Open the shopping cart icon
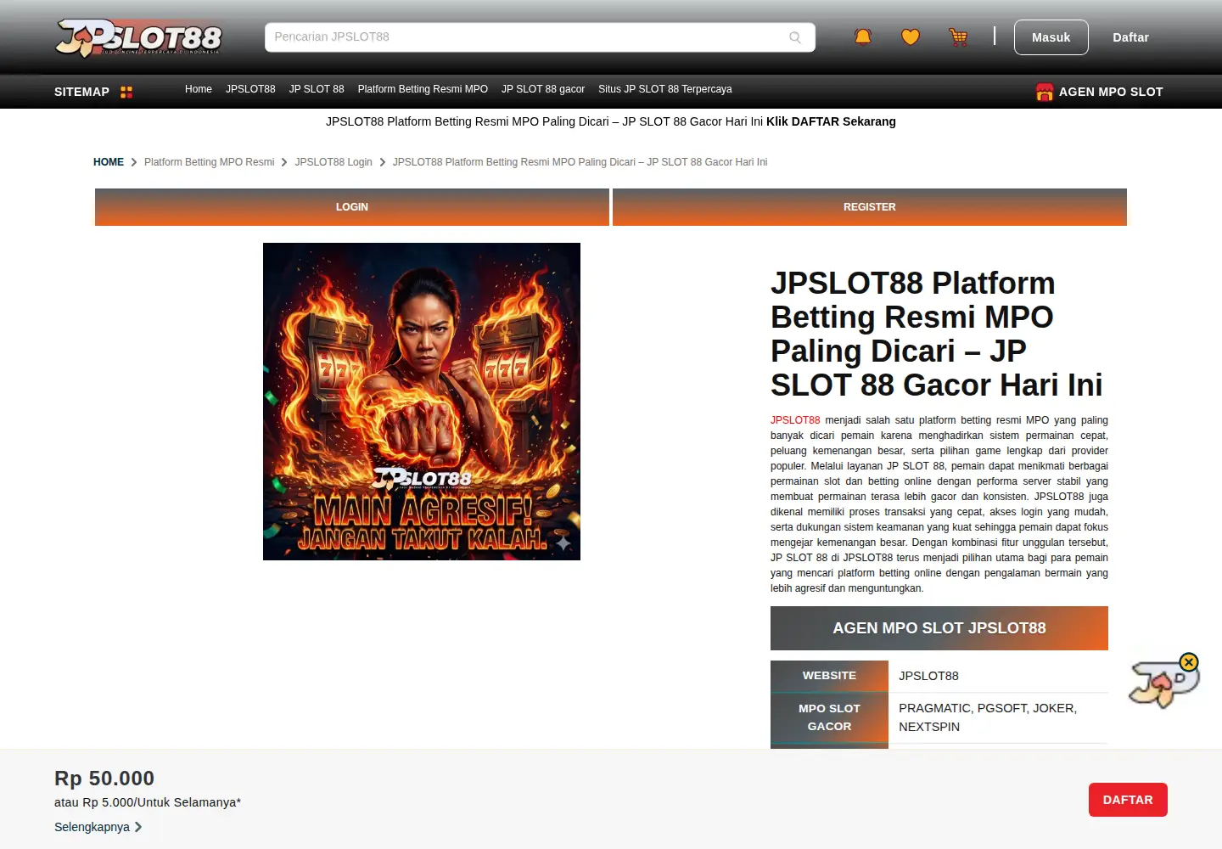1222x849 pixels. point(958,37)
